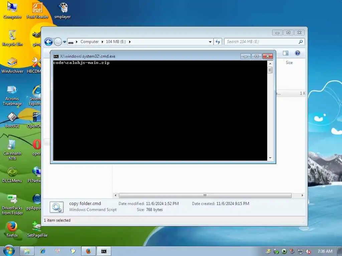Expand the arrow before Computer breadcrumb
The width and height of the screenshot is (342, 256).
click(x=77, y=42)
